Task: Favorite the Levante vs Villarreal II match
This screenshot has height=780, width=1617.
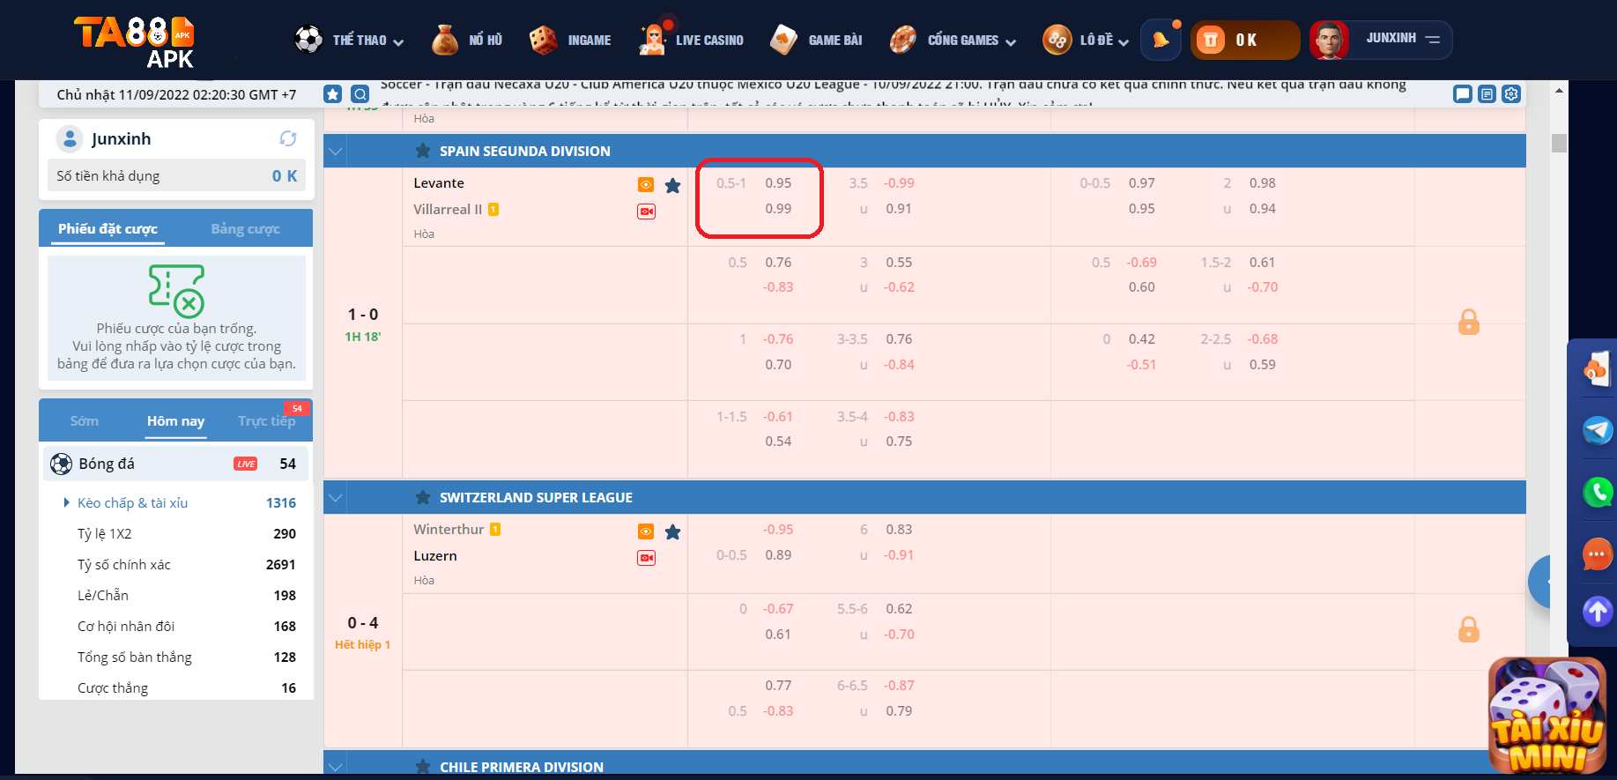Action: point(672,185)
